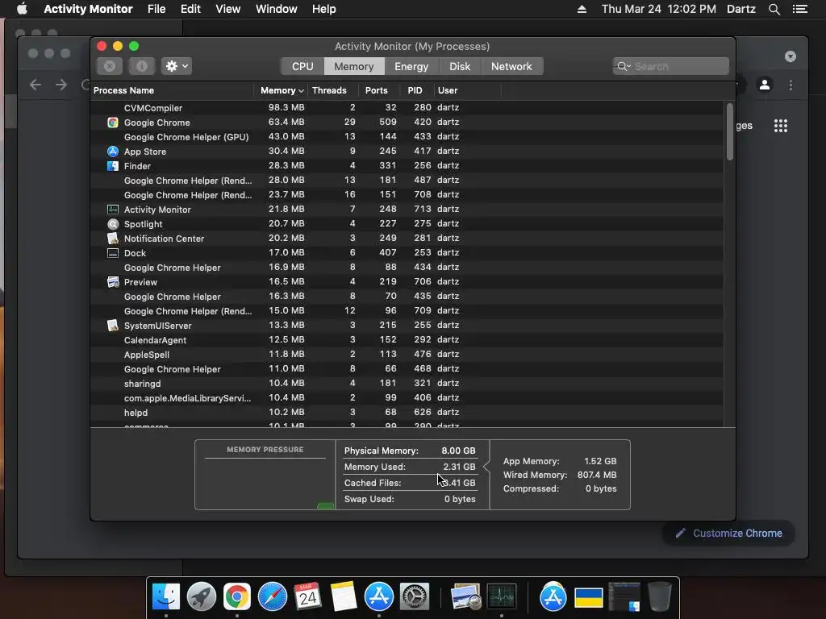Image resolution: width=826 pixels, height=619 pixels.
Task: Click the eject icon in menu bar
Action: 582,9
